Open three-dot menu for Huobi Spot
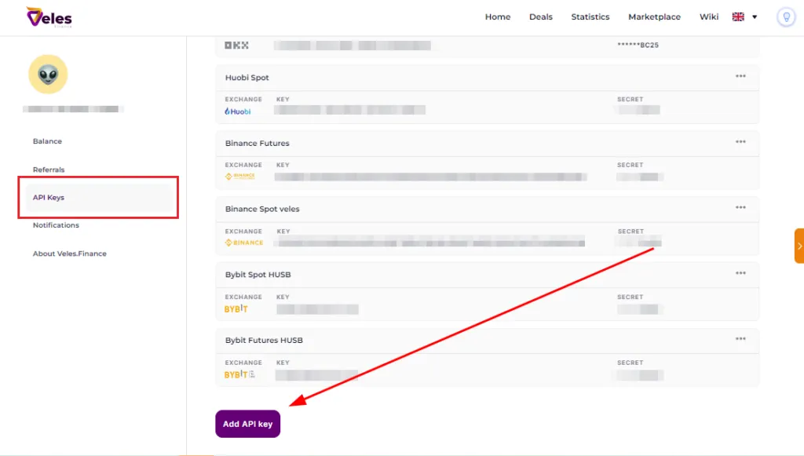The width and height of the screenshot is (804, 456). pyautogui.click(x=740, y=76)
